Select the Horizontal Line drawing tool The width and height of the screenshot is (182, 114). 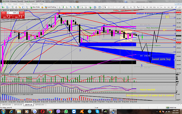(117, 7)
